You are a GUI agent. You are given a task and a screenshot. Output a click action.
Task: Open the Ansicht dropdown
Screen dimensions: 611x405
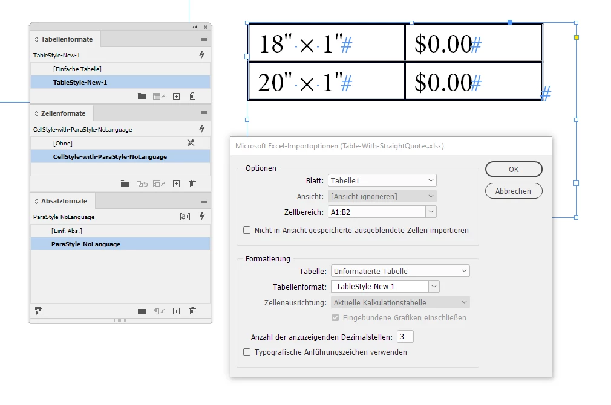pos(382,196)
